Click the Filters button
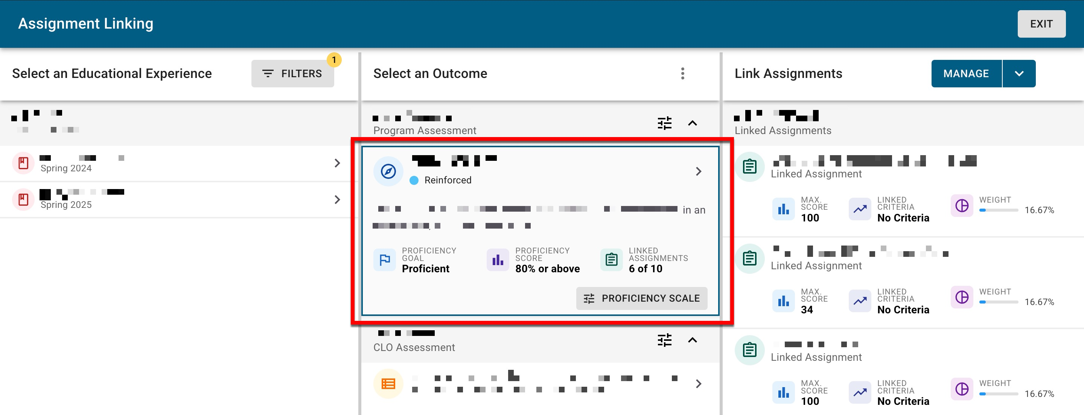Image resolution: width=1084 pixels, height=415 pixels. (x=292, y=74)
